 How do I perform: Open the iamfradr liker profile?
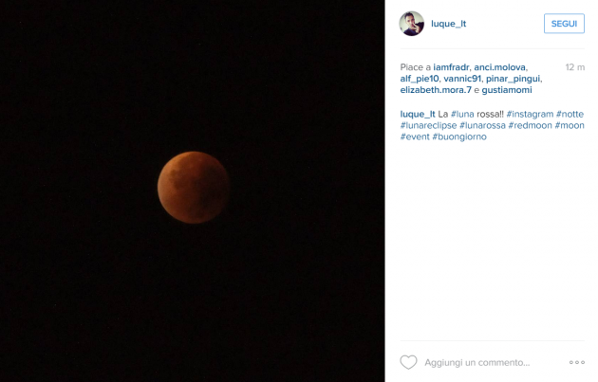tap(451, 67)
